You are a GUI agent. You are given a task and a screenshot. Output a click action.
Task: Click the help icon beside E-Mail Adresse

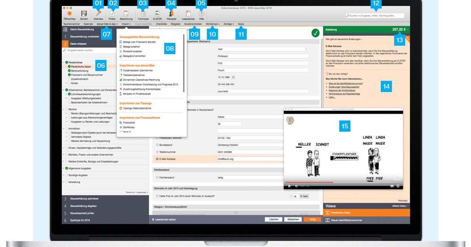(157, 159)
